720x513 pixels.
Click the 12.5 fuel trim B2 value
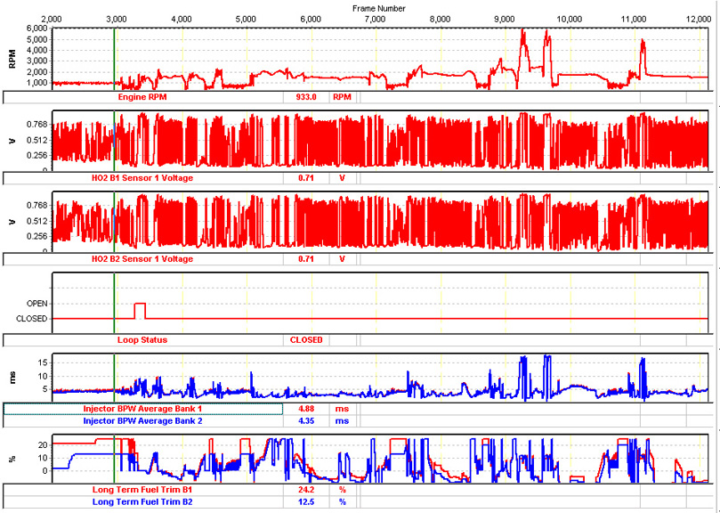click(306, 501)
